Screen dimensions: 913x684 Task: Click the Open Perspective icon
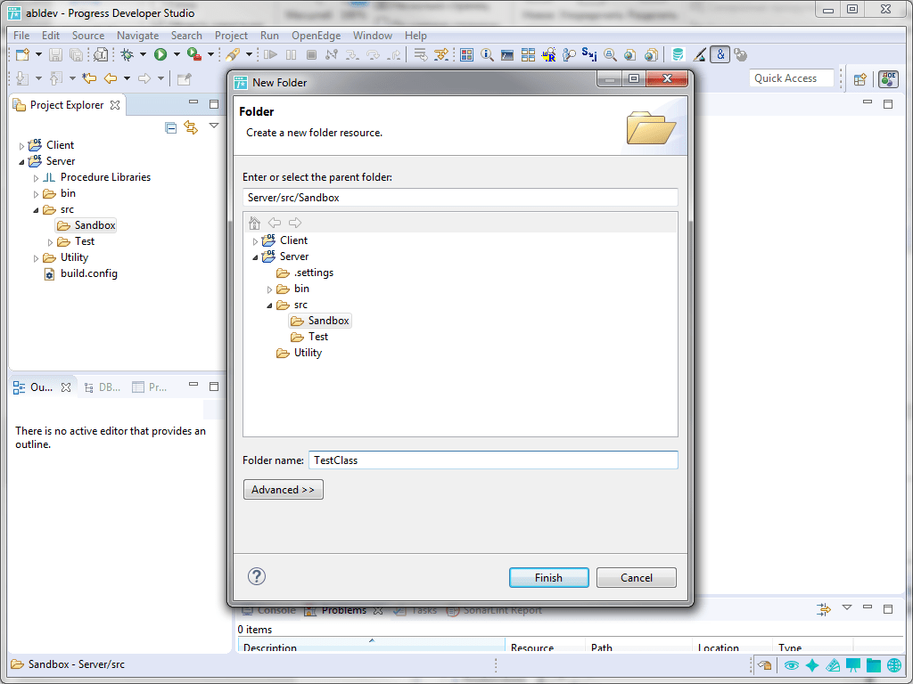860,79
